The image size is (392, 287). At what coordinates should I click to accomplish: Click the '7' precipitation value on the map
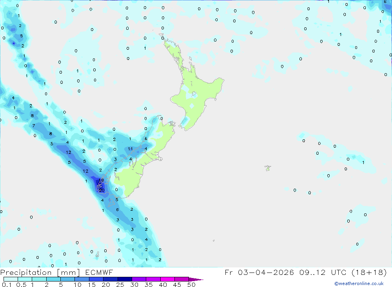click(x=33, y=126)
